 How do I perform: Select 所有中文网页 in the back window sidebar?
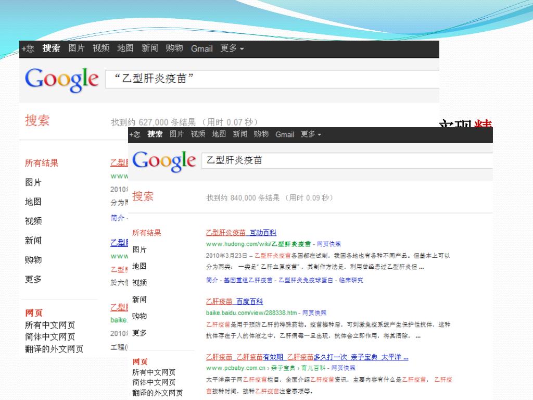(x=50, y=325)
